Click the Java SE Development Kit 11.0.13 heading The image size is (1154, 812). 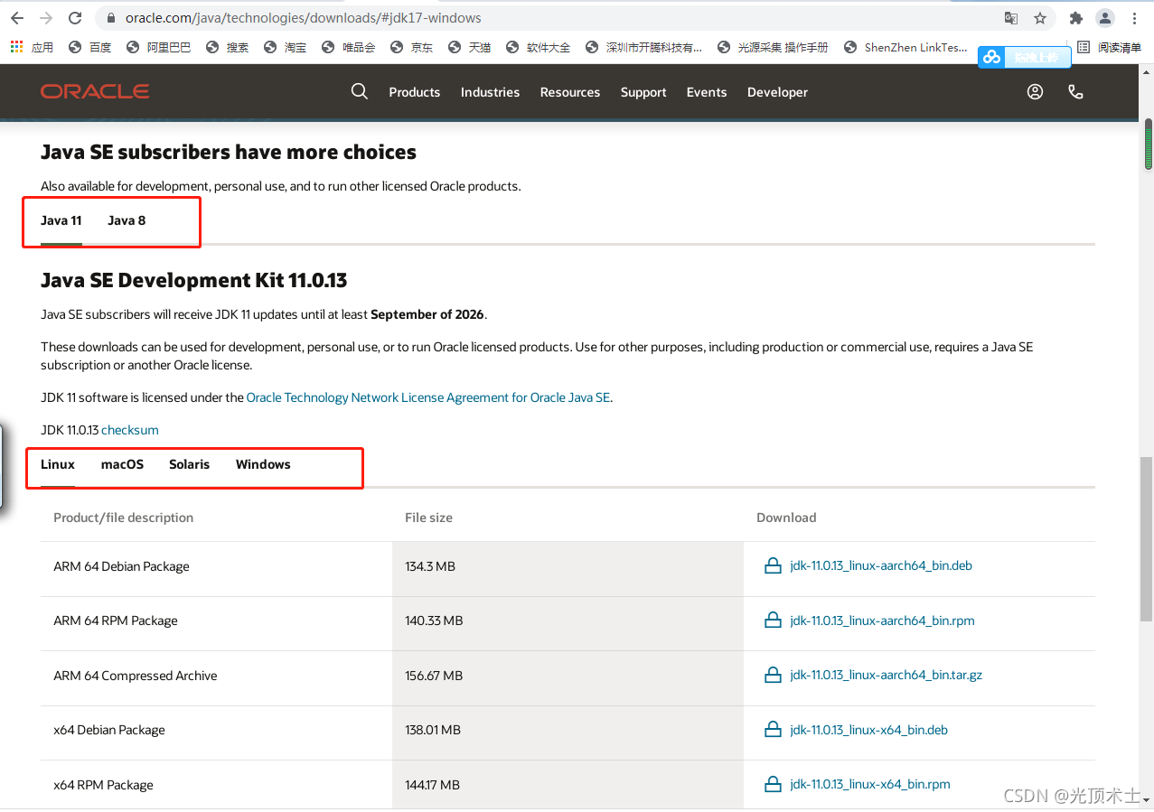click(194, 280)
